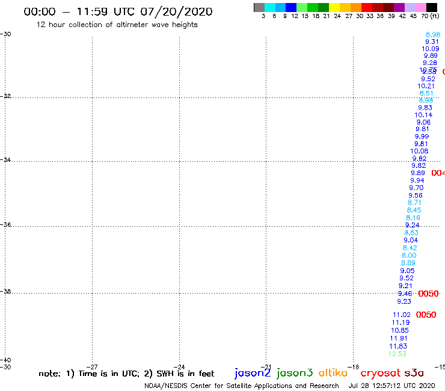Click the legend tick label 24

click(x=337, y=16)
